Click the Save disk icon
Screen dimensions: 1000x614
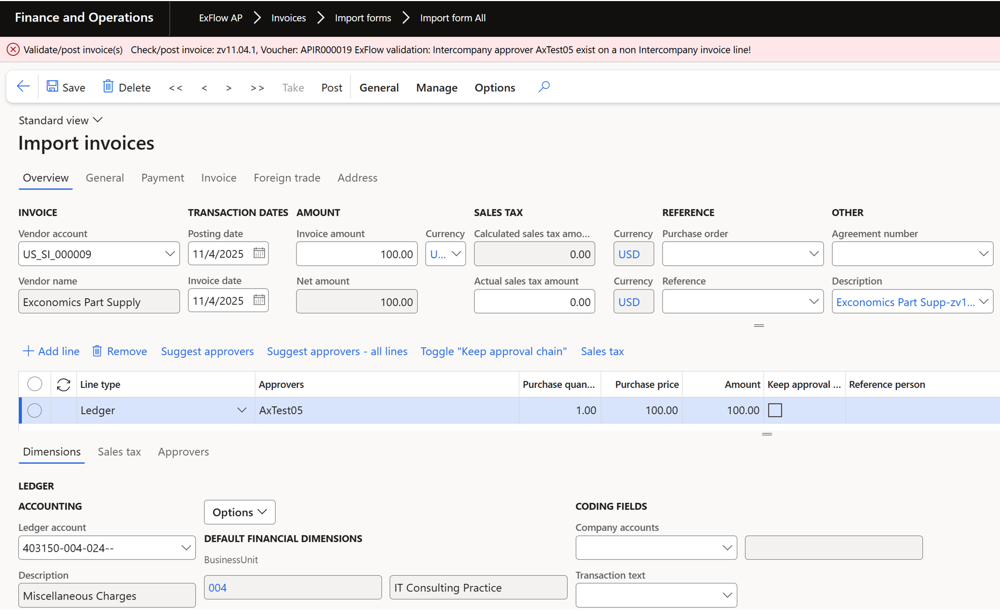(x=52, y=87)
